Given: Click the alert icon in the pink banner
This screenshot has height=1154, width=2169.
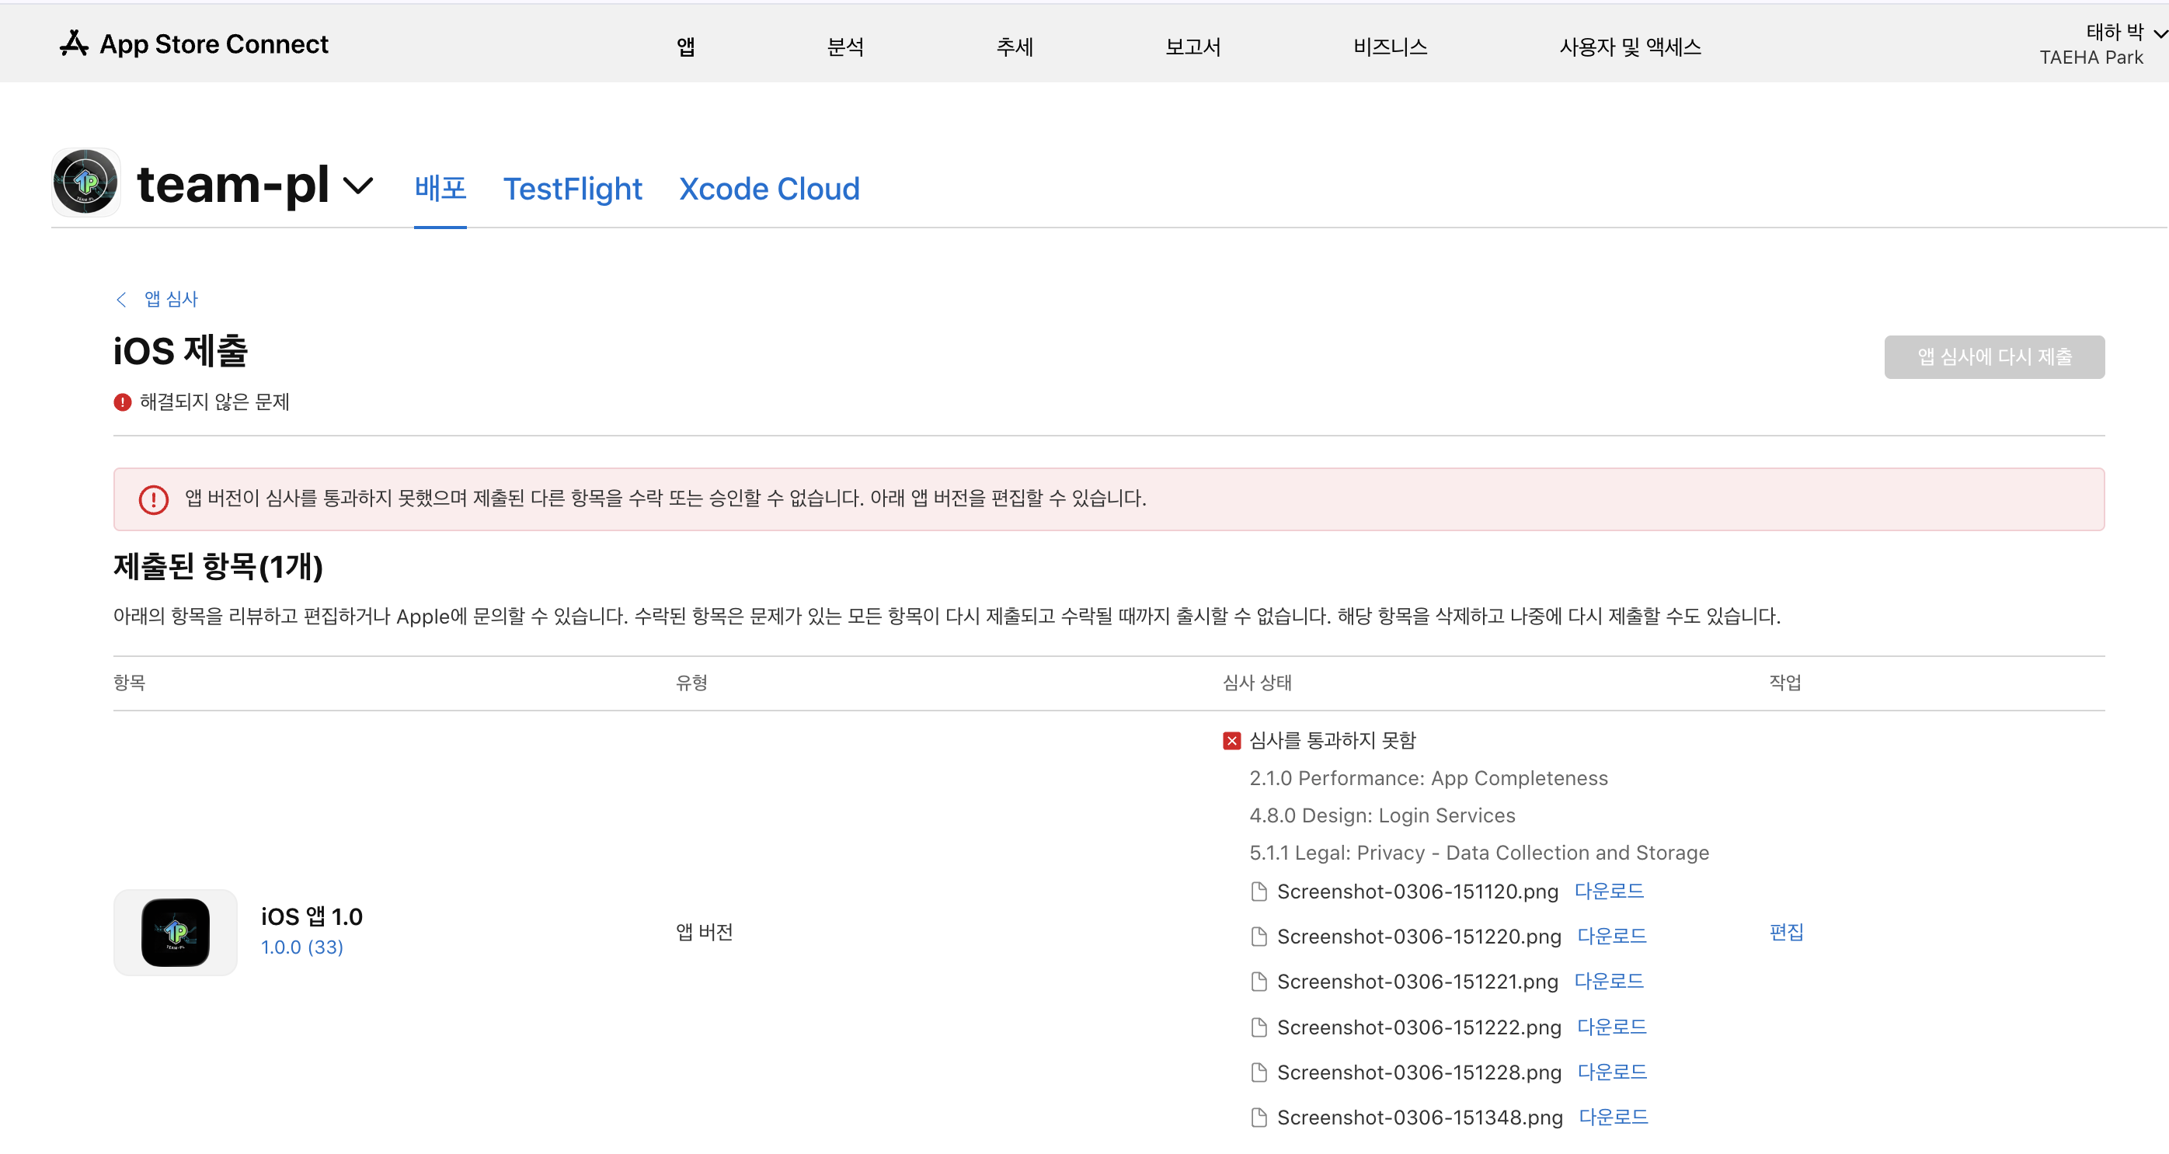Looking at the screenshot, I should click(x=153, y=499).
